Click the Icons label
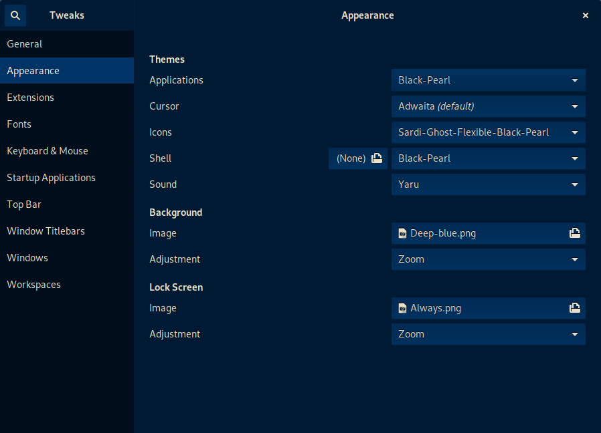The width and height of the screenshot is (601, 433). [160, 132]
